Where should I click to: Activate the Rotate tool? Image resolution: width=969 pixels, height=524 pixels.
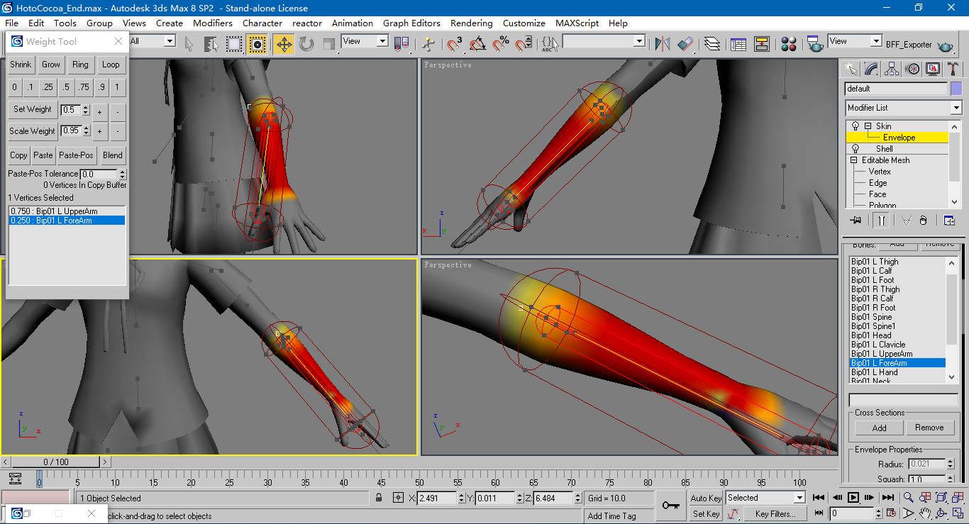click(306, 44)
